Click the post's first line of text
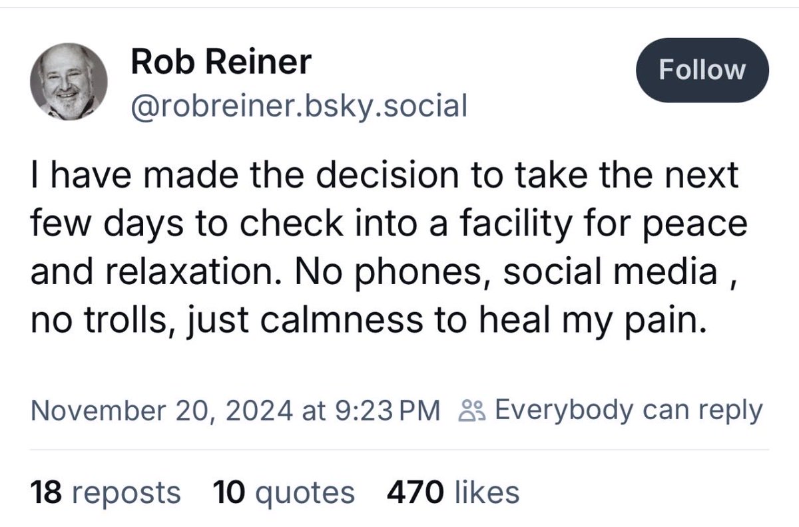 [384, 176]
